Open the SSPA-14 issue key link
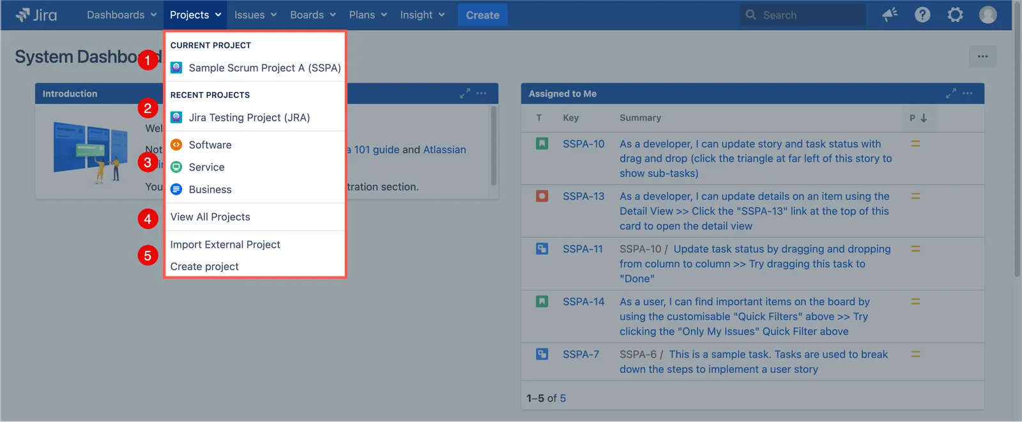This screenshot has height=422, width=1022. pos(583,301)
